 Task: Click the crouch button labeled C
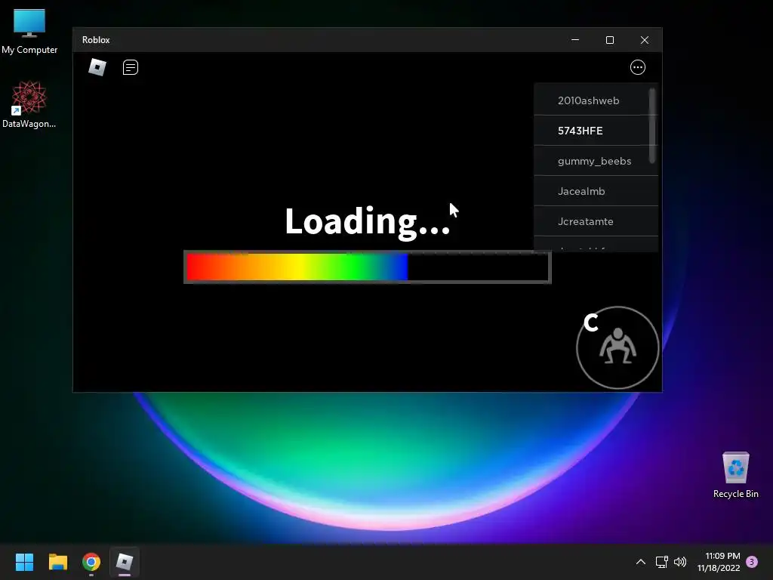coord(617,347)
